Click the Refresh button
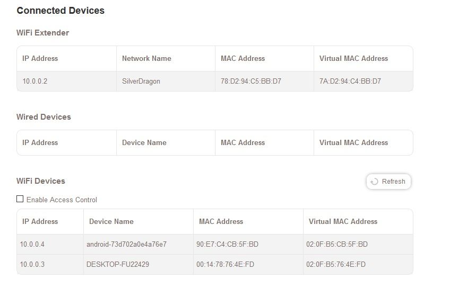 pyautogui.click(x=388, y=182)
